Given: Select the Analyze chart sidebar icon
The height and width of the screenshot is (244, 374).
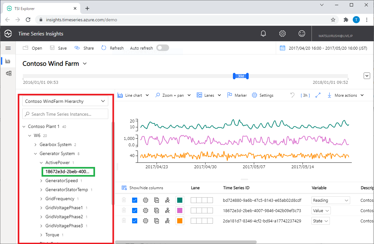Looking at the screenshot, I should (x=8, y=61).
